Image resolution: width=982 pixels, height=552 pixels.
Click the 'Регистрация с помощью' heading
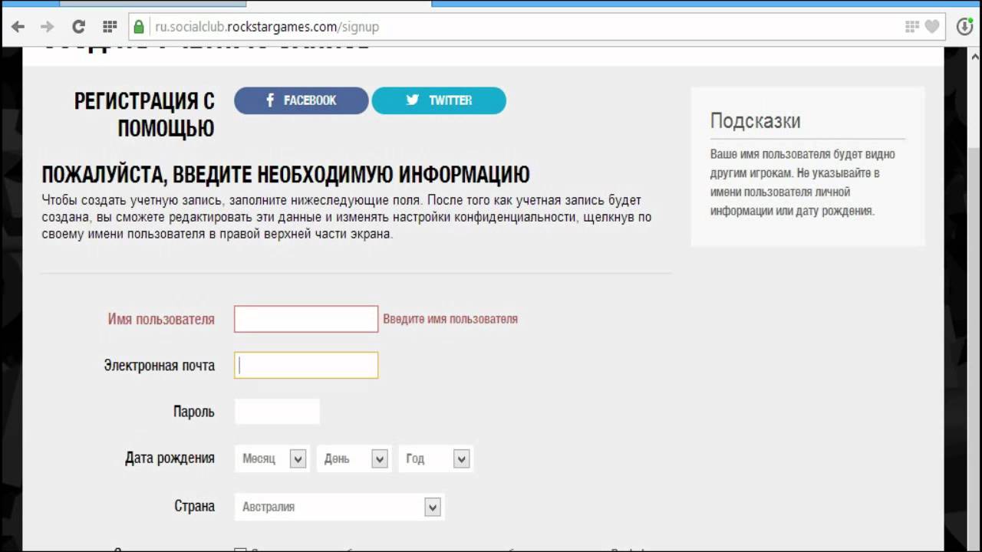tap(144, 114)
